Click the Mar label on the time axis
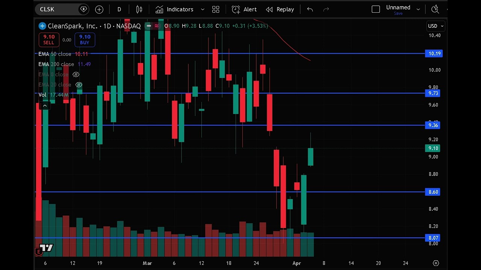The image size is (481, 270). [147, 263]
